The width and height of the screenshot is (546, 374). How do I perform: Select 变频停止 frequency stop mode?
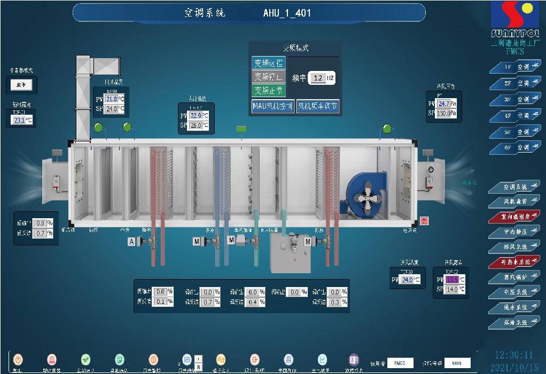pos(268,77)
